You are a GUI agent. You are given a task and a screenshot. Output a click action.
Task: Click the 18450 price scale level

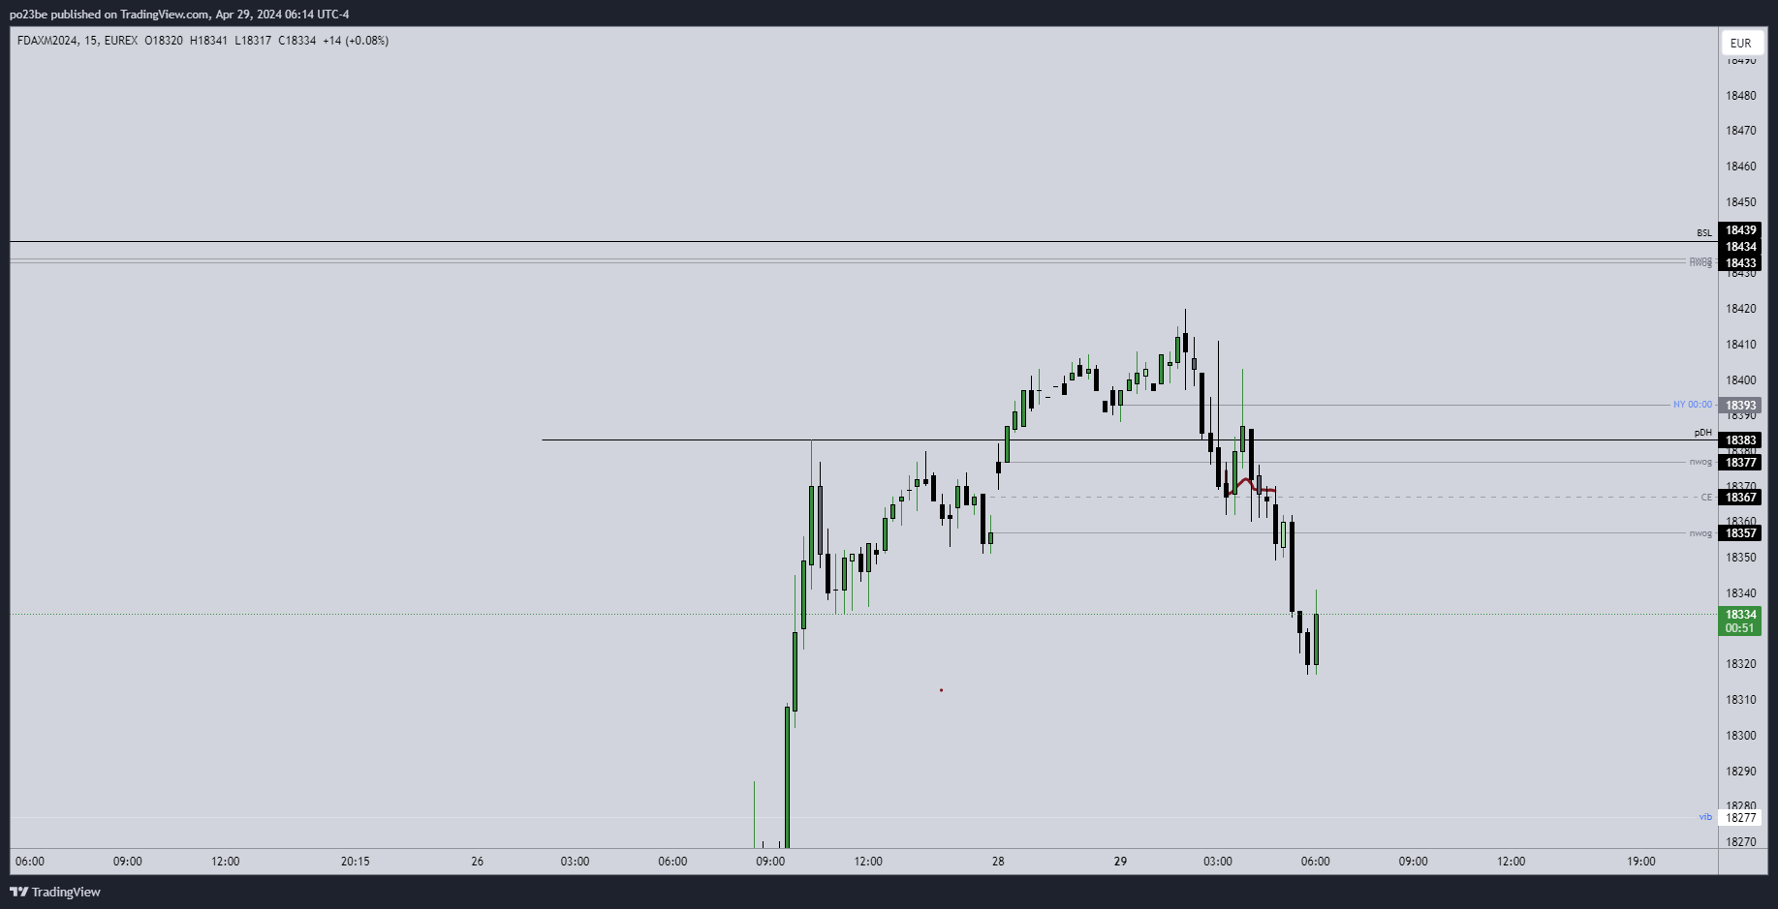(x=1740, y=202)
